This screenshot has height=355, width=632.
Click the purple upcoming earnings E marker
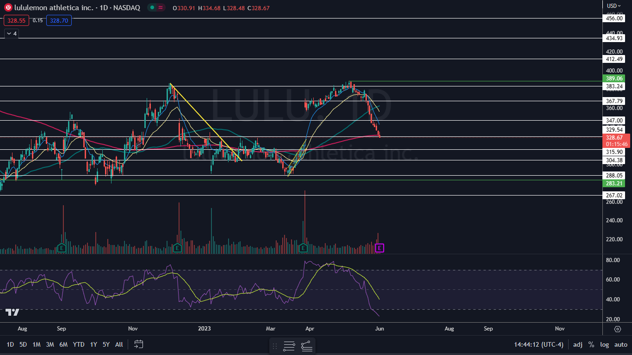(x=379, y=248)
